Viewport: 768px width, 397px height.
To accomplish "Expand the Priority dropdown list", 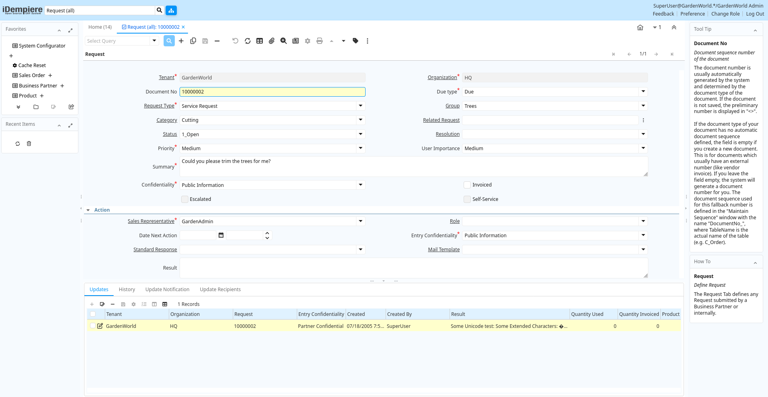I will [361, 148].
